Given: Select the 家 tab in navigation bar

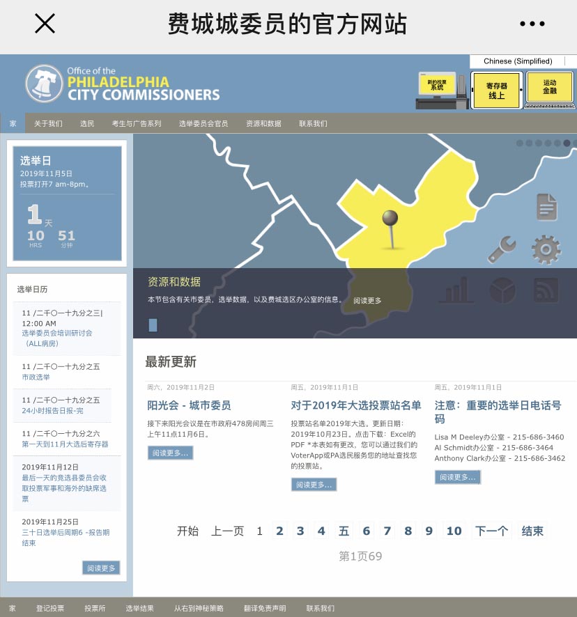Looking at the screenshot, I should (13, 123).
